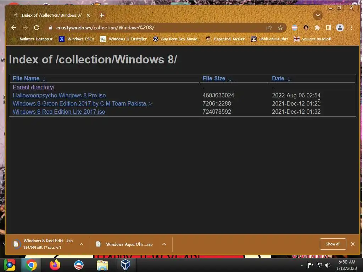Close the downloads bar
Screen dimensions: 363x272
(353, 244)
